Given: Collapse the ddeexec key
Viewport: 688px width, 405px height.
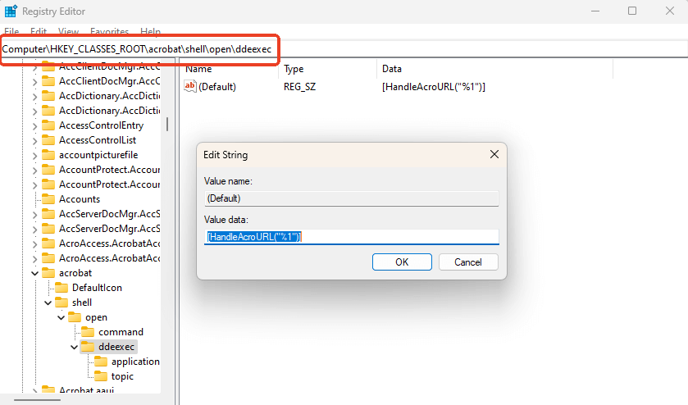Looking at the screenshot, I should point(74,347).
